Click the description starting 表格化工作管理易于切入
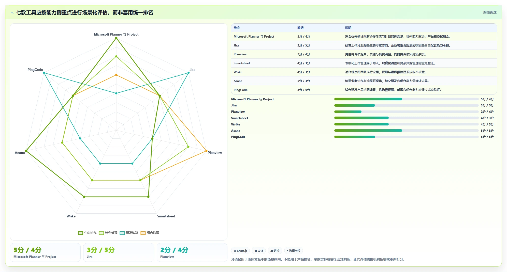 coord(390,63)
